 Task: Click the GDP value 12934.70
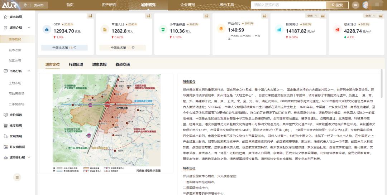coord(64,31)
